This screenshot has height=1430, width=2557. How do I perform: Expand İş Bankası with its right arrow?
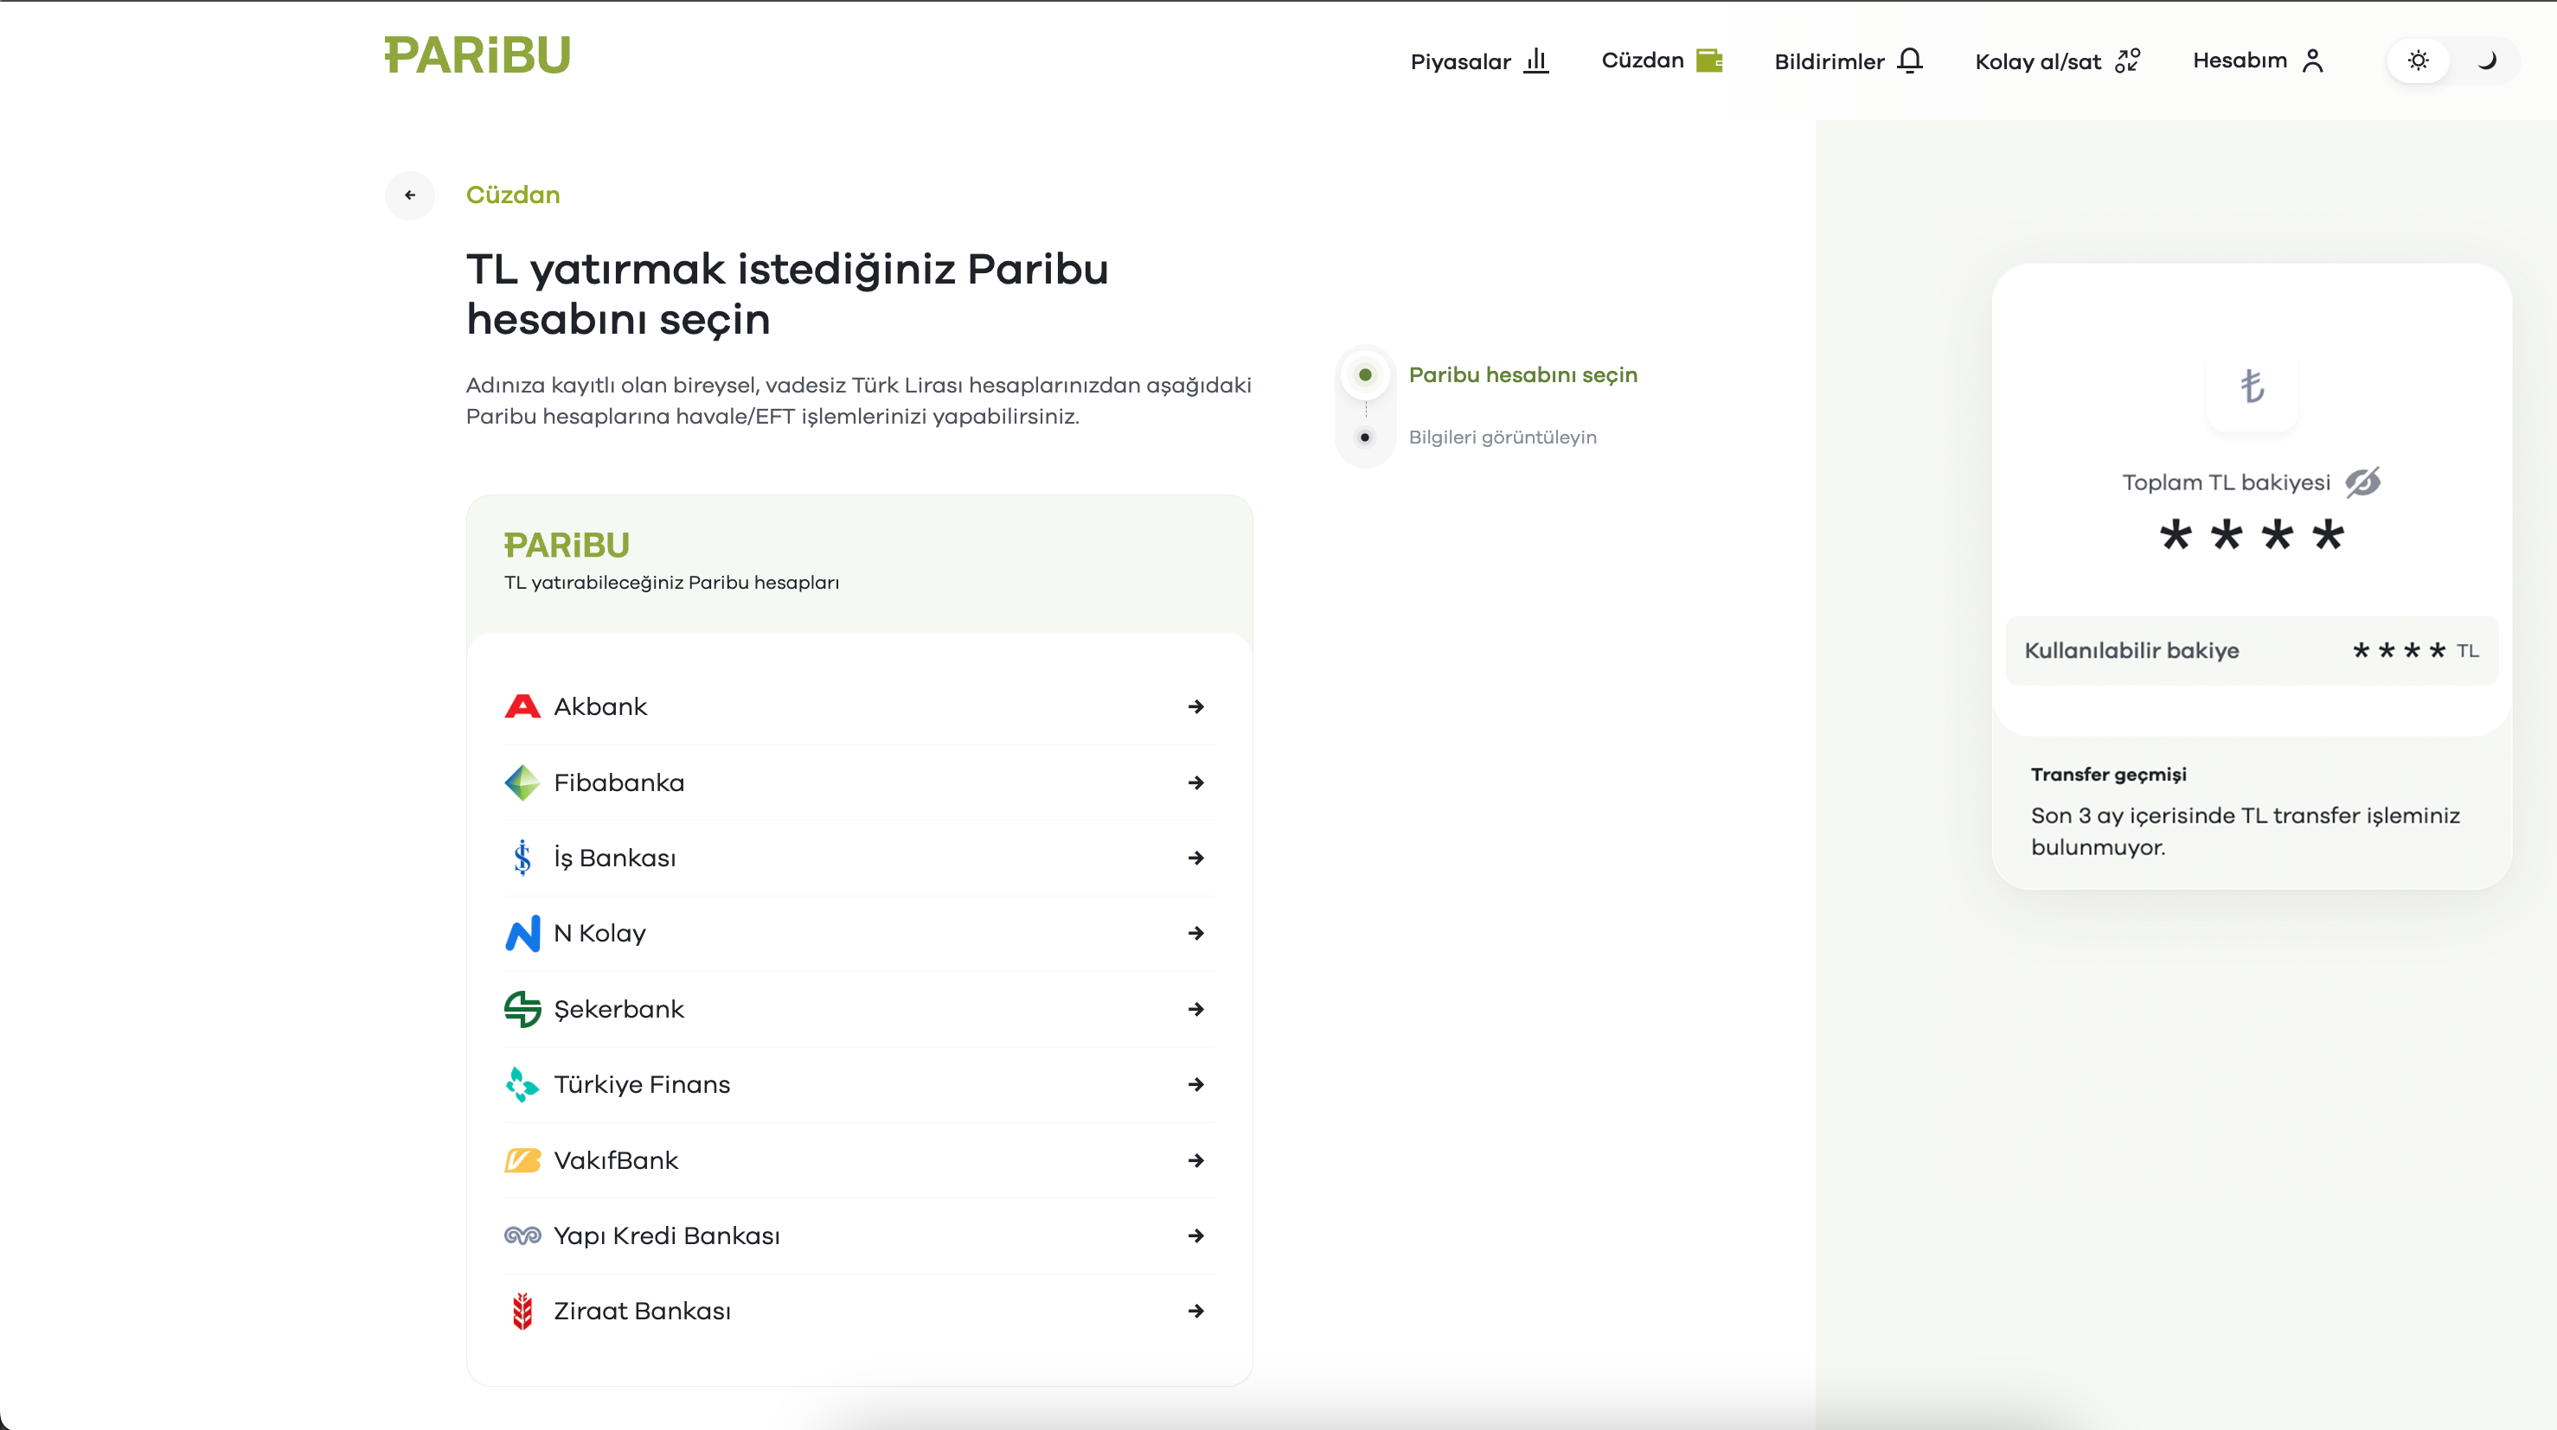click(1196, 859)
